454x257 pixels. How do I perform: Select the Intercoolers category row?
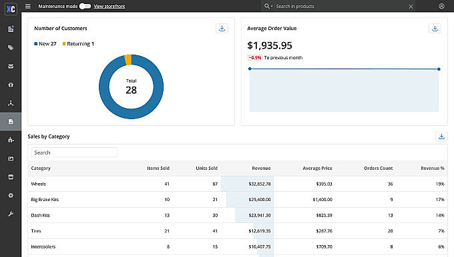coord(238,246)
